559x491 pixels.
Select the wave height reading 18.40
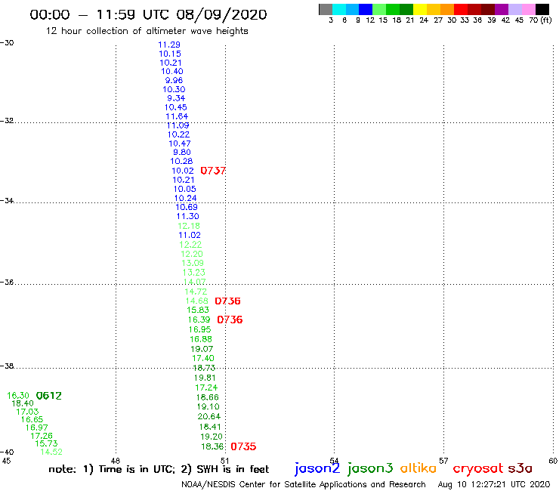coord(23,403)
